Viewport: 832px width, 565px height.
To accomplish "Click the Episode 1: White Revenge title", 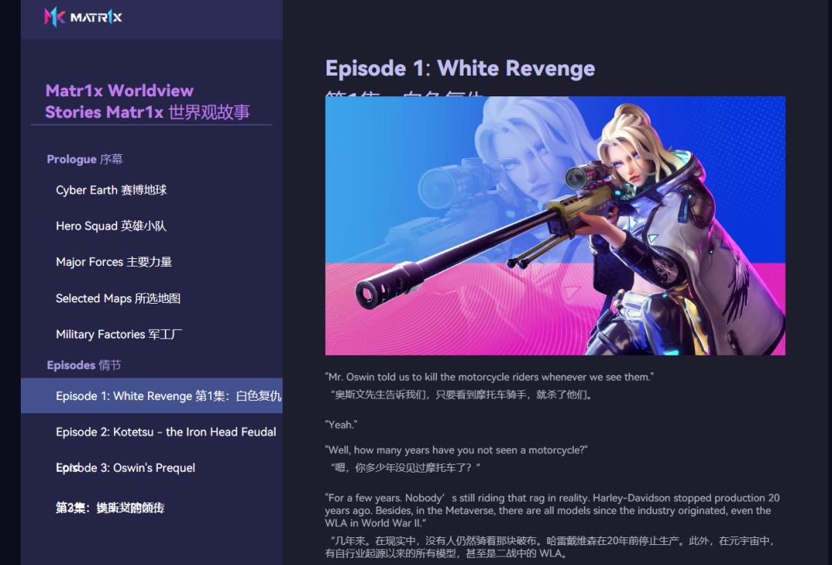I will pos(460,69).
